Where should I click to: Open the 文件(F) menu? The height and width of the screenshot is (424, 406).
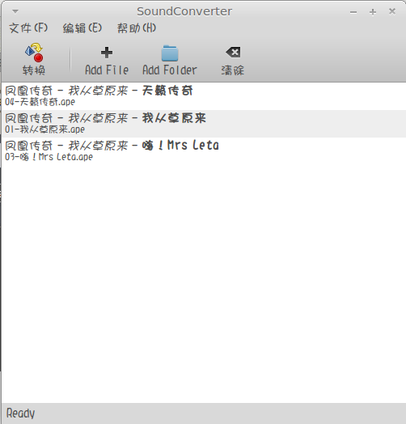click(28, 28)
